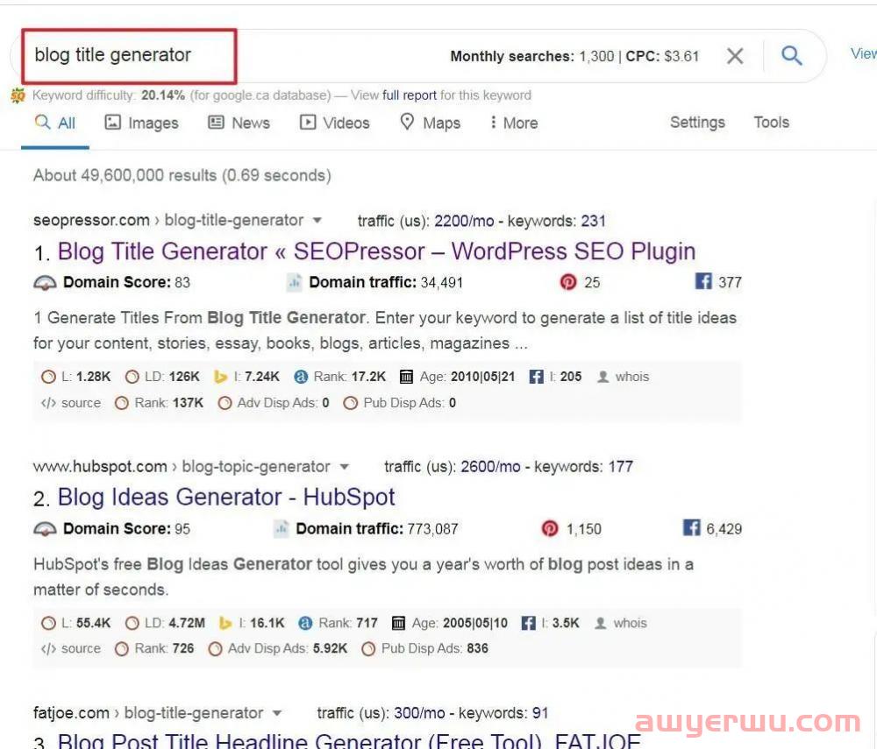Click the L: 1.28K links icon

coord(48,377)
